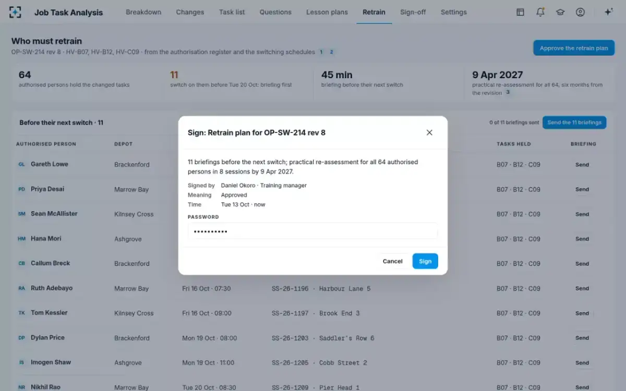Open source reference badge 3
The height and width of the screenshot is (391, 626).
click(508, 92)
